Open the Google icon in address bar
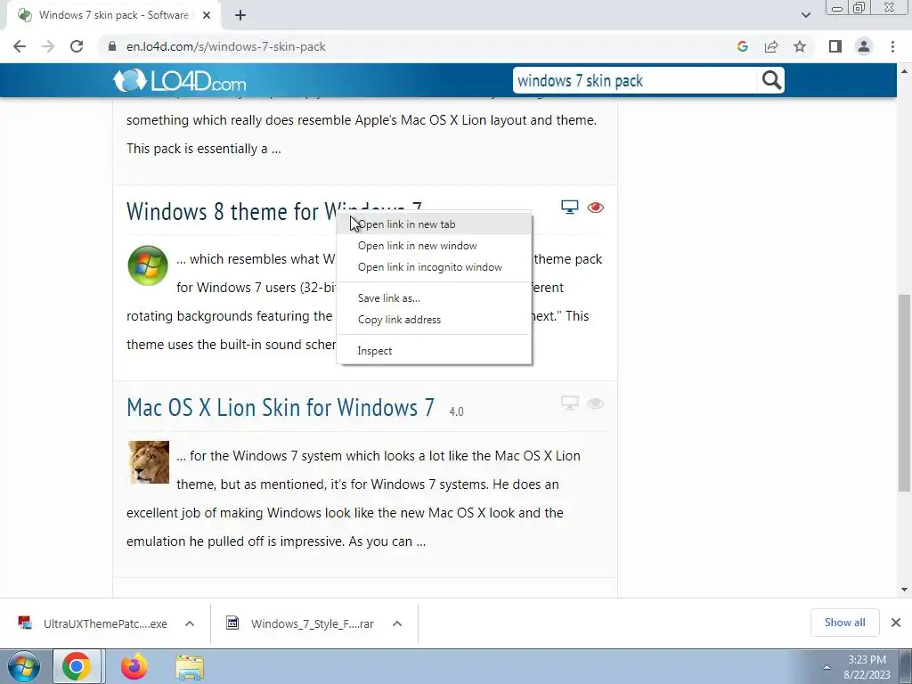Screen dimensions: 912x684 coord(742,46)
